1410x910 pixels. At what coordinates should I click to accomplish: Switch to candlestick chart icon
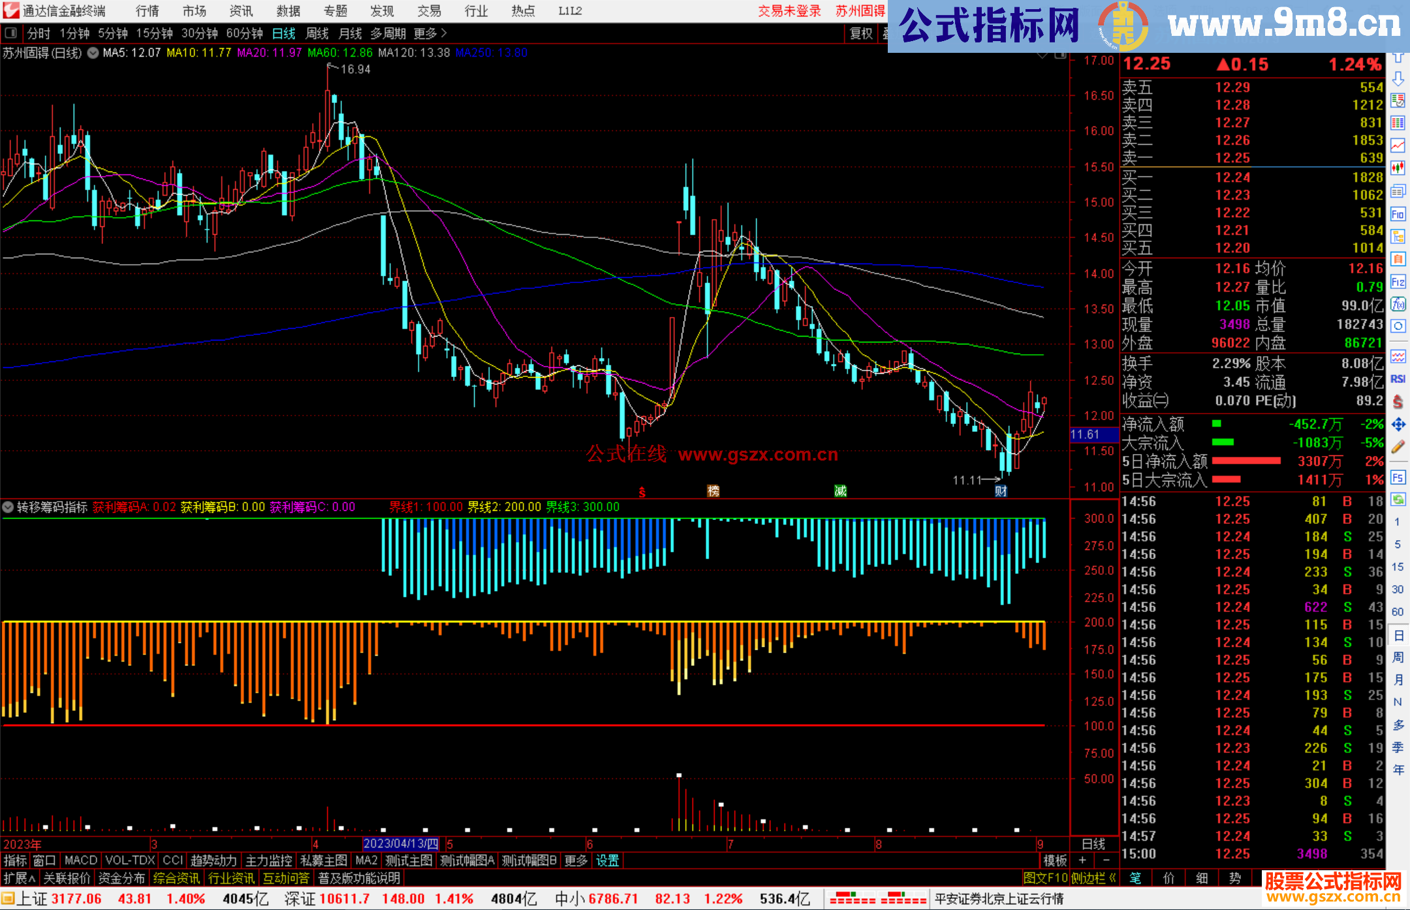point(1398,168)
